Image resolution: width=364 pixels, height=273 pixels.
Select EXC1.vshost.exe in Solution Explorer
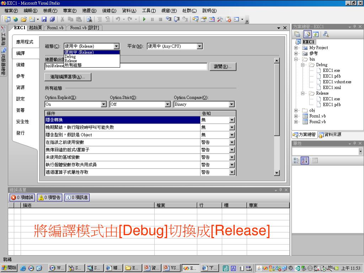click(x=337, y=82)
